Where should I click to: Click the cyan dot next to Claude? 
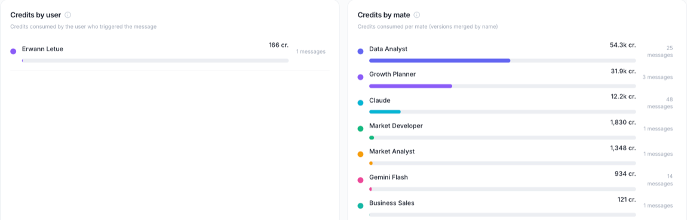pyautogui.click(x=361, y=103)
